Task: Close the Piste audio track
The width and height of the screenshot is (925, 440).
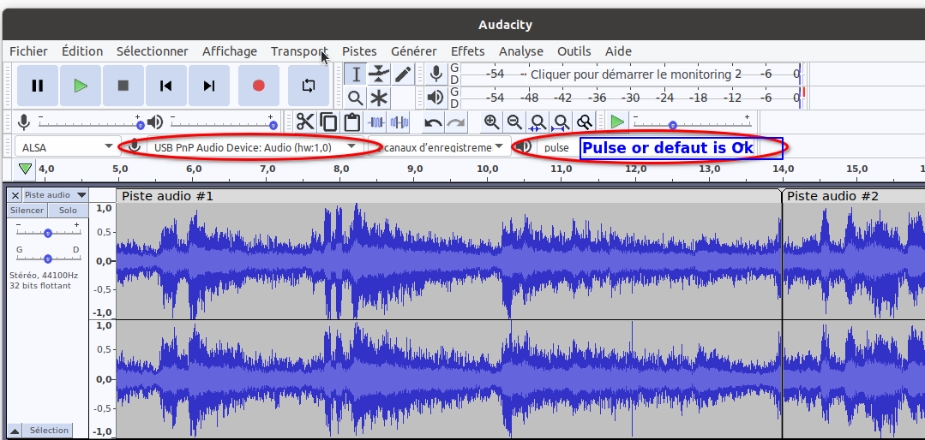Action: click(15, 195)
